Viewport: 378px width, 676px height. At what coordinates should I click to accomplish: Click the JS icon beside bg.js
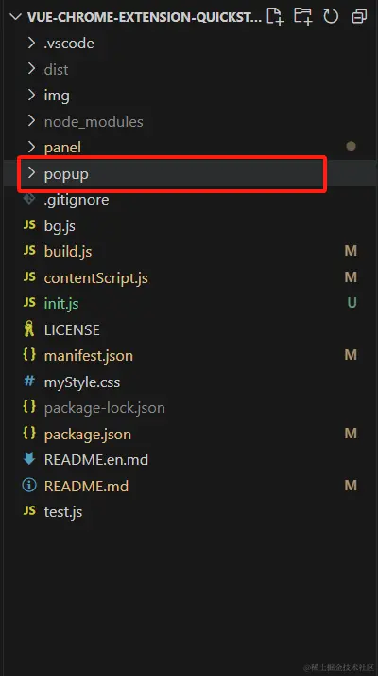click(x=29, y=225)
